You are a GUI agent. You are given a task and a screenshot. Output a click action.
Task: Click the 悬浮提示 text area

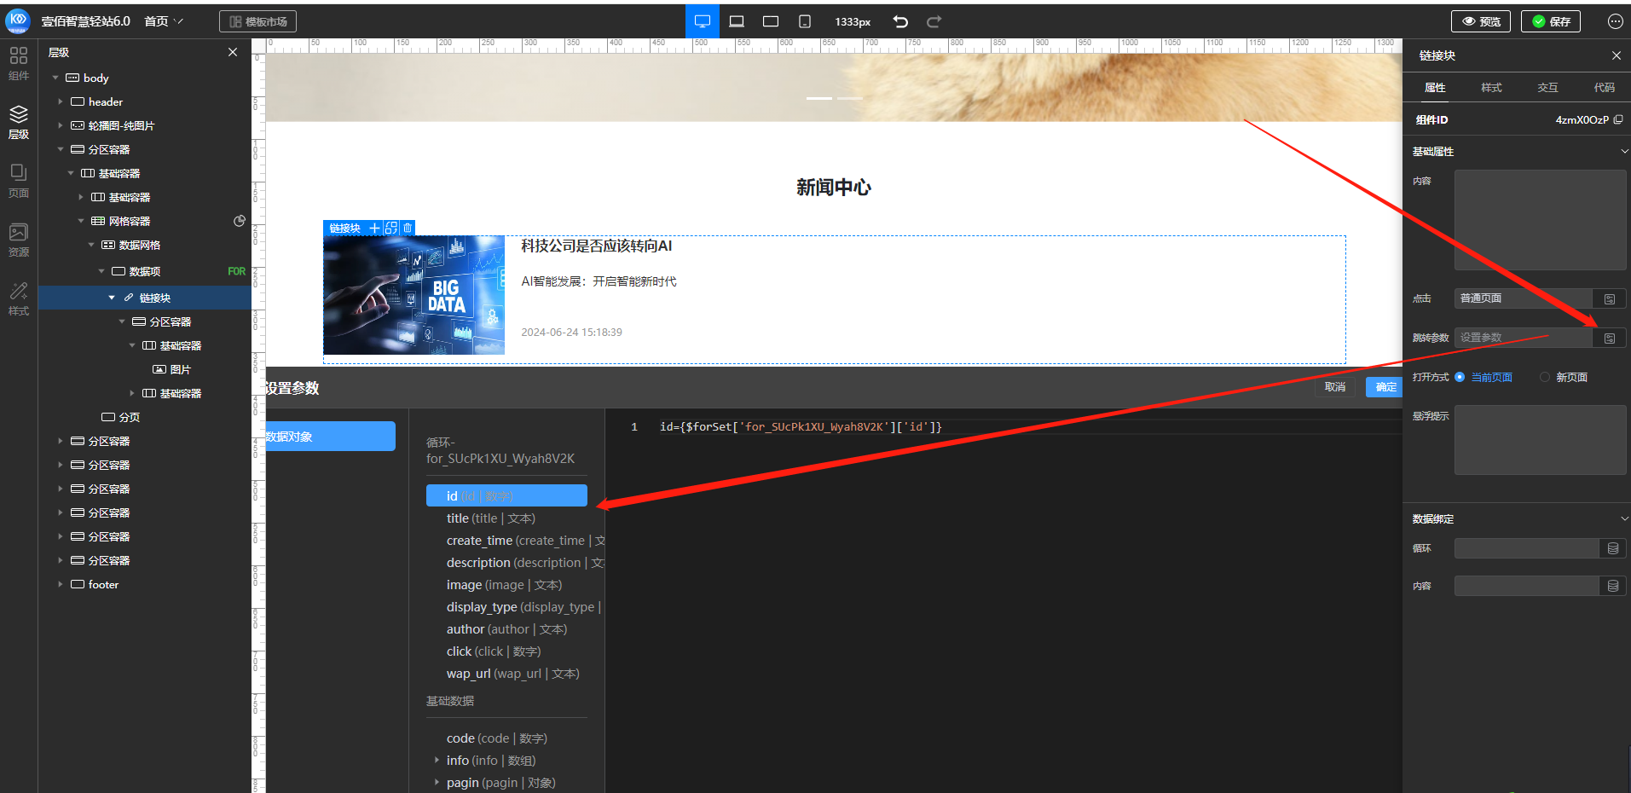click(1540, 440)
